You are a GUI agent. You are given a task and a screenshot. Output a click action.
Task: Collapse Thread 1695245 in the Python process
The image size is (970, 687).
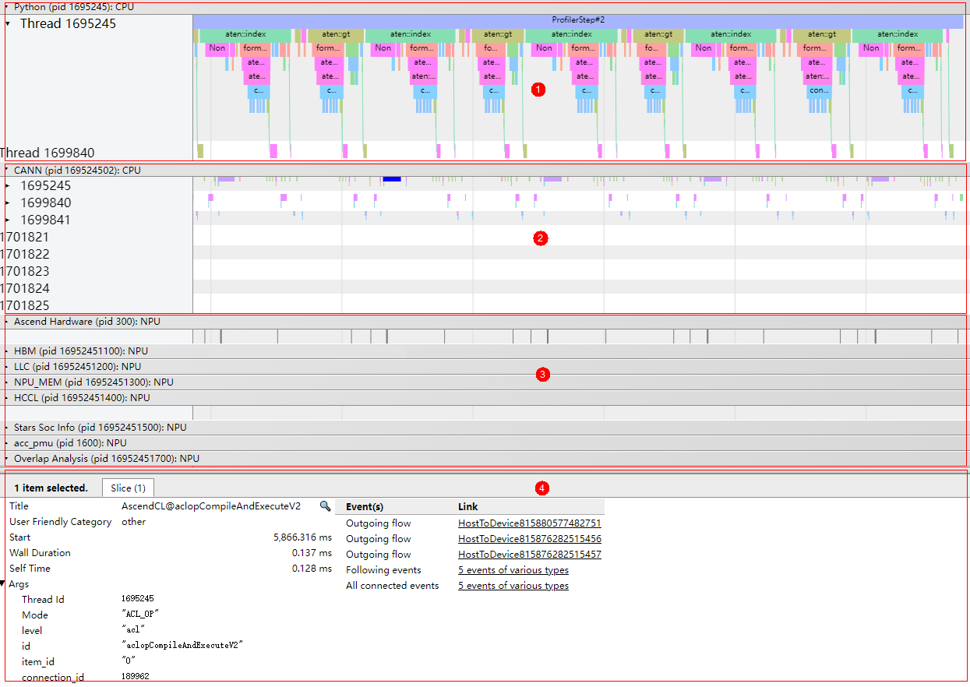click(x=8, y=23)
